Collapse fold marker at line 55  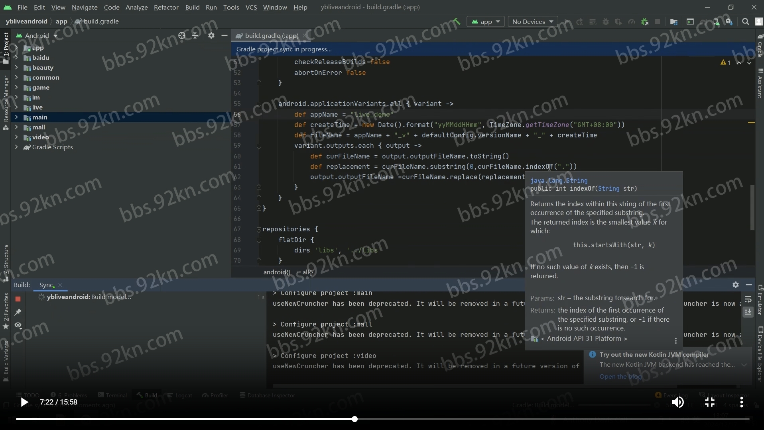point(259,104)
